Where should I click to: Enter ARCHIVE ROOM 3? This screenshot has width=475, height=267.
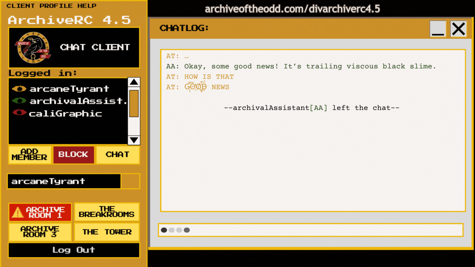point(40,232)
